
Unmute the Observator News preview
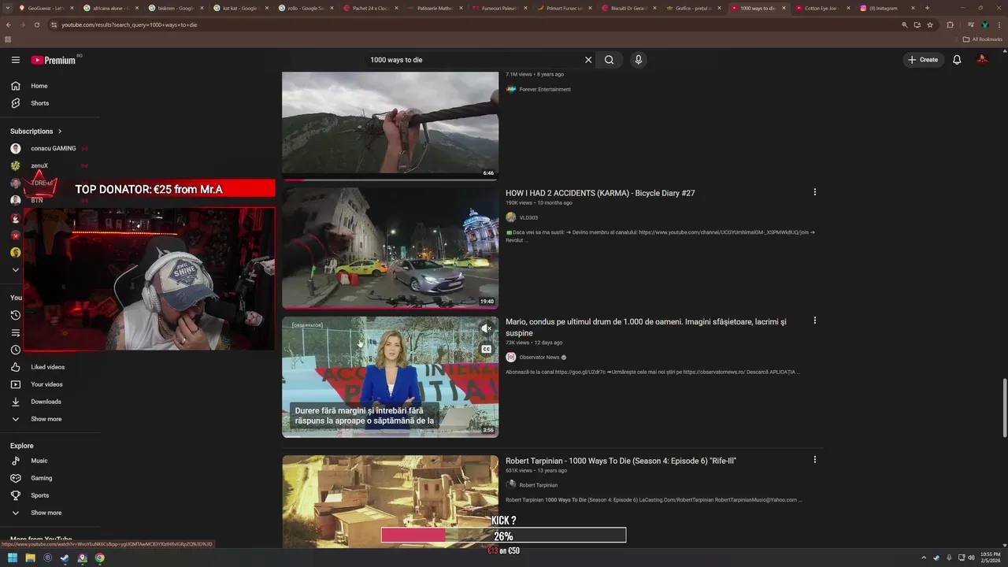coord(486,328)
